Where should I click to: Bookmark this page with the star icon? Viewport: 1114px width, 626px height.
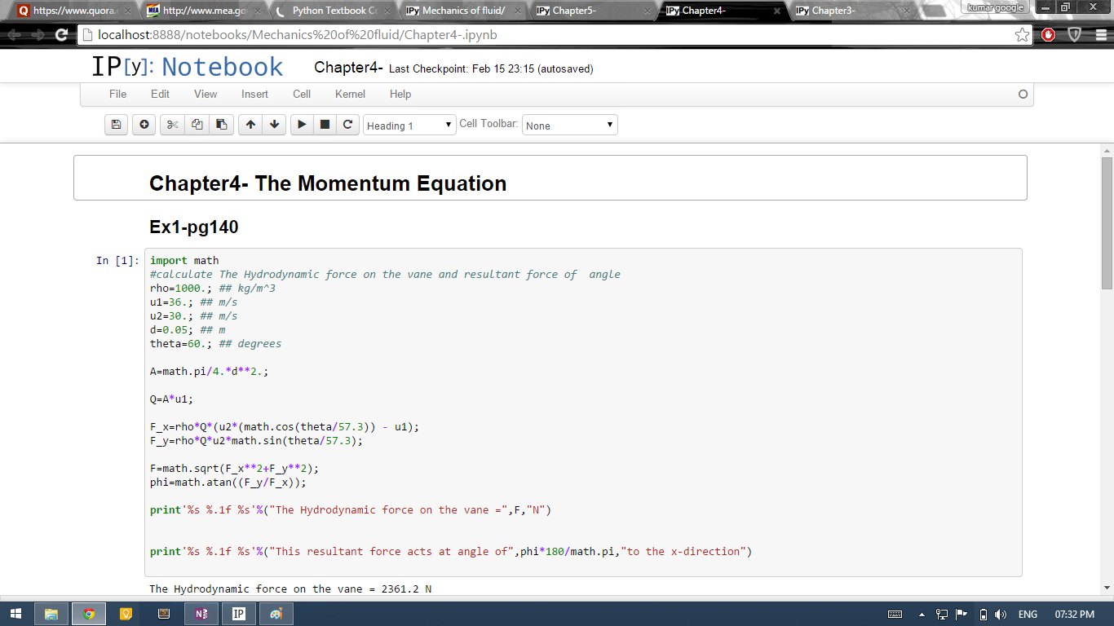(x=1022, y=35)
